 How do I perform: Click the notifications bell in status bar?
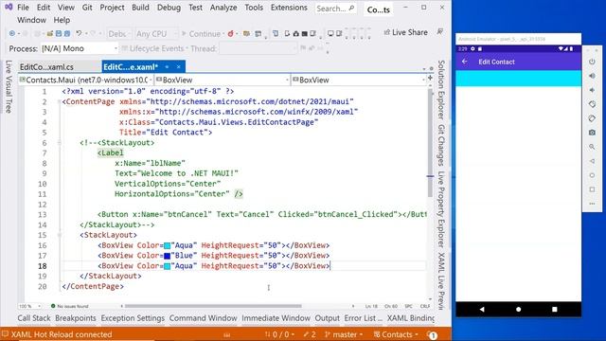[432, 334]
